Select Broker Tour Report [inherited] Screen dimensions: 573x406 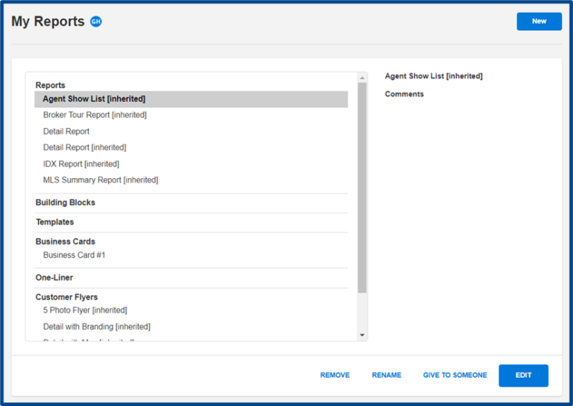tap(95, 115)
